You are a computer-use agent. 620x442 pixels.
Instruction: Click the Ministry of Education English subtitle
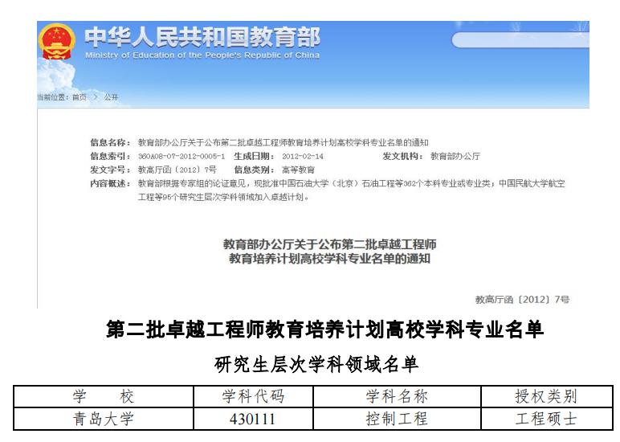click(x=202, y=55)
